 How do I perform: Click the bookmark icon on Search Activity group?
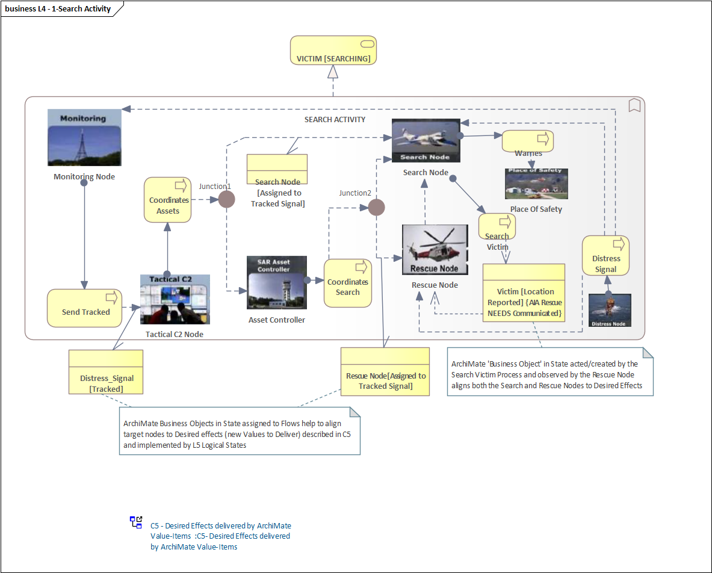tap(634, 106)
